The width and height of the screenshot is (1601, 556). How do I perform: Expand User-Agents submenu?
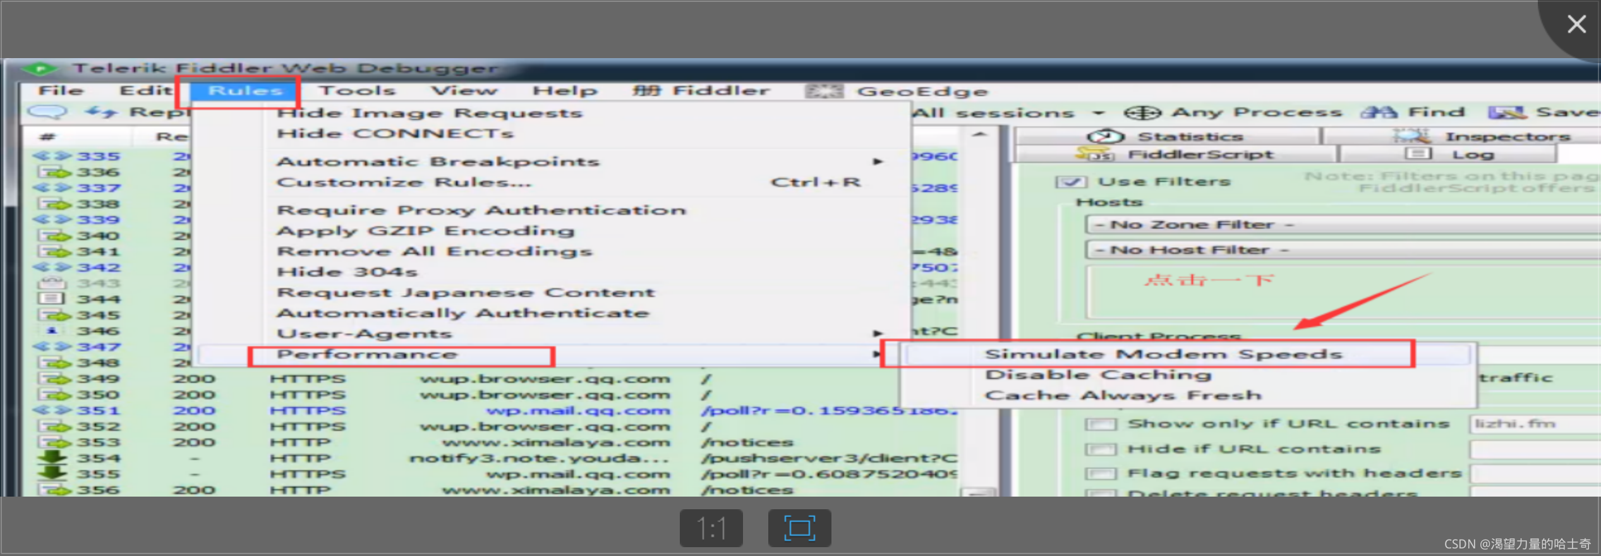(550, 334)
